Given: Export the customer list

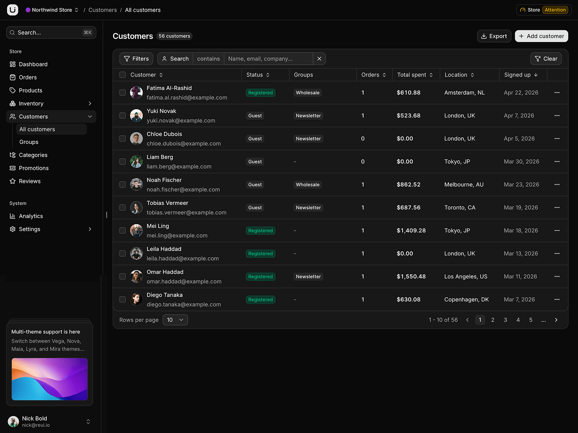Looking at the screenshot, I should pyautogui.click(x=494, y=36).
